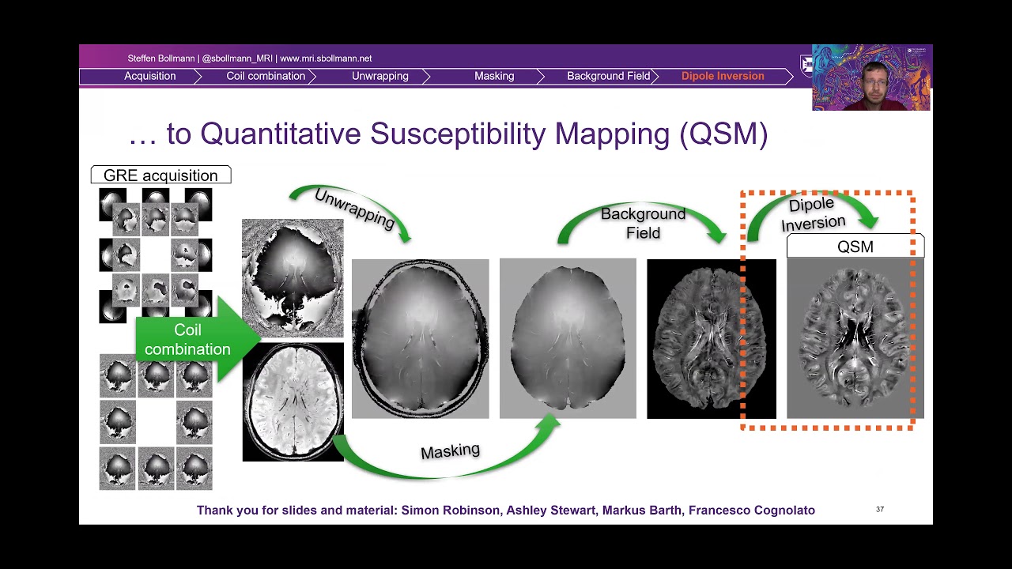This screenshot has height=569, width=1012.
Task: Click the www.mri.sbollmann.net URL text
Action: 326,58
